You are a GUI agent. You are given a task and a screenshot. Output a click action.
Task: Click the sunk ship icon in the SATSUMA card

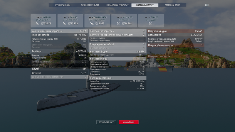(37, 23)
